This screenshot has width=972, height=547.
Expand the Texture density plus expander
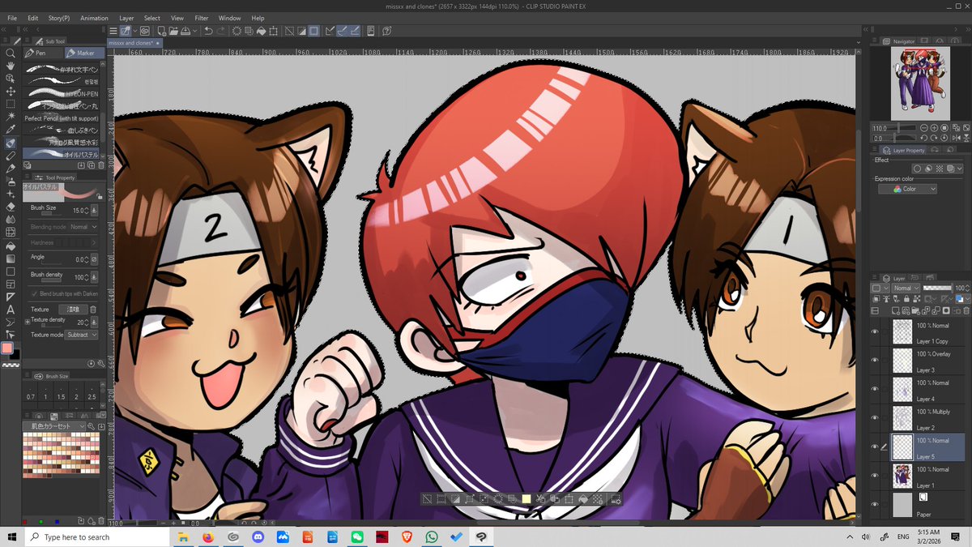(x=28, y=321)
